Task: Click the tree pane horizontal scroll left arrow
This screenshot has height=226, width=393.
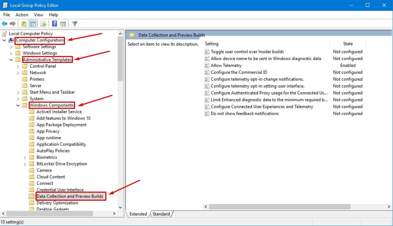Action: pos(3,213)
